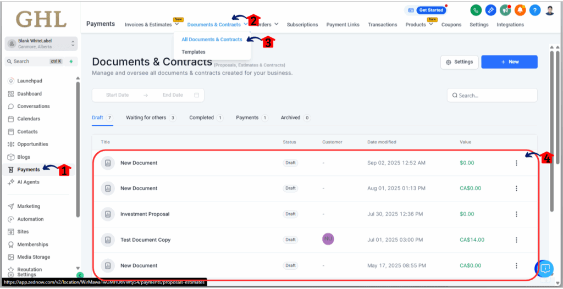Go to Subscriptions in Payments nav

pyautogui.click(x=302, y=25)
